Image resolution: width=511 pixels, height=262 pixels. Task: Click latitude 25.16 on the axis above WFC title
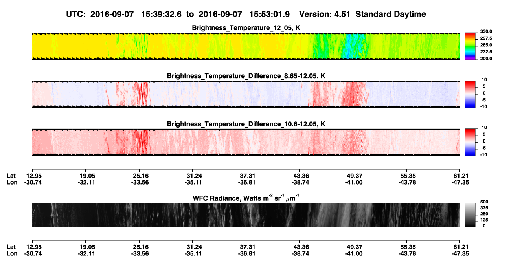tap(141, 176)
